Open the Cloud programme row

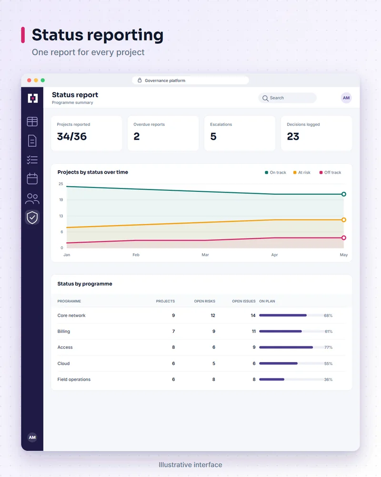tap(201, 363)
